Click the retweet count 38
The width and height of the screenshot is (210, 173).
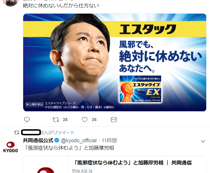click(65, 119)
